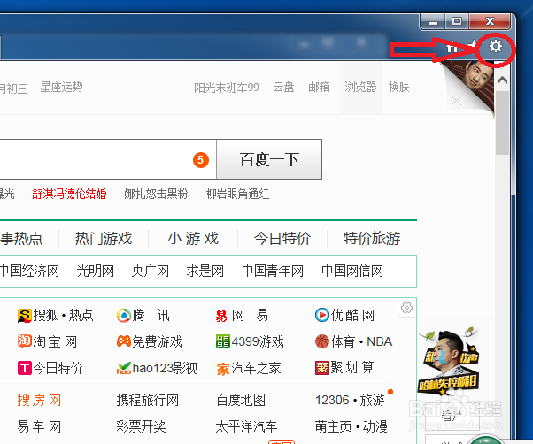The width and height of the screenshot is (533, 444).
Task: Open the orange 搜房网 link
Action: click(40, 400)
